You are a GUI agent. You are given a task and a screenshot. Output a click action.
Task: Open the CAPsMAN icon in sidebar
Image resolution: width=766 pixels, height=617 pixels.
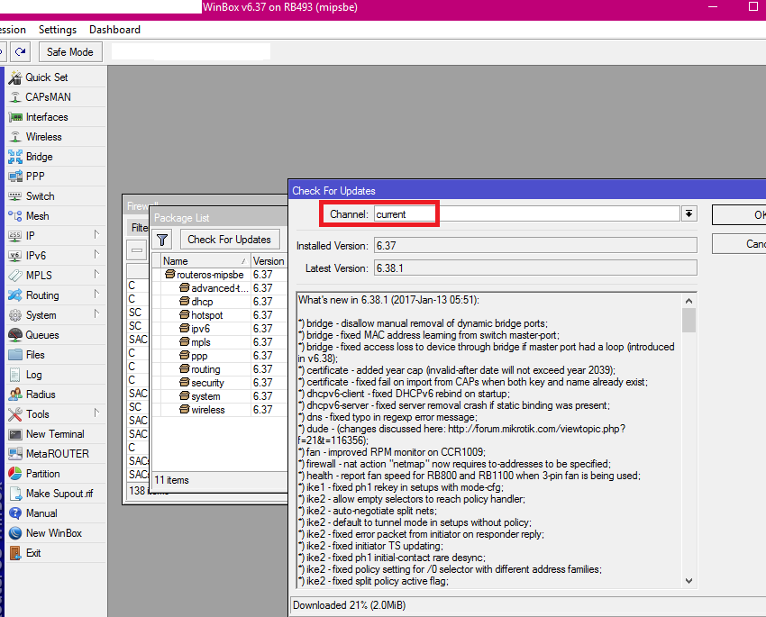coord(15,97)
